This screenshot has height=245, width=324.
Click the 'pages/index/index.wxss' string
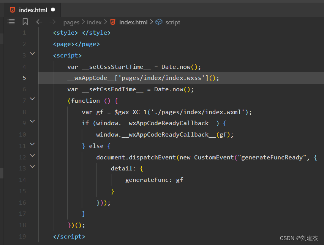[x=161, y=78]
